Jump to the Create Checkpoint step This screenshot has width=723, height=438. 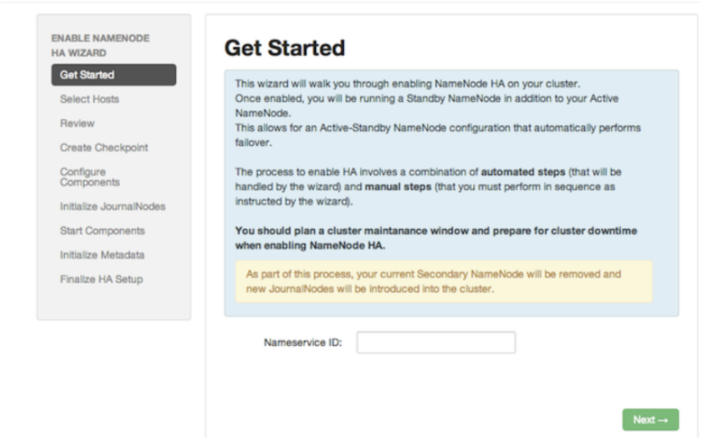click(104, 147)
